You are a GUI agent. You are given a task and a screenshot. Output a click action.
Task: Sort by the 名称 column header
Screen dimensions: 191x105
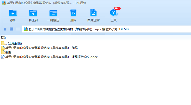[3, 38]
